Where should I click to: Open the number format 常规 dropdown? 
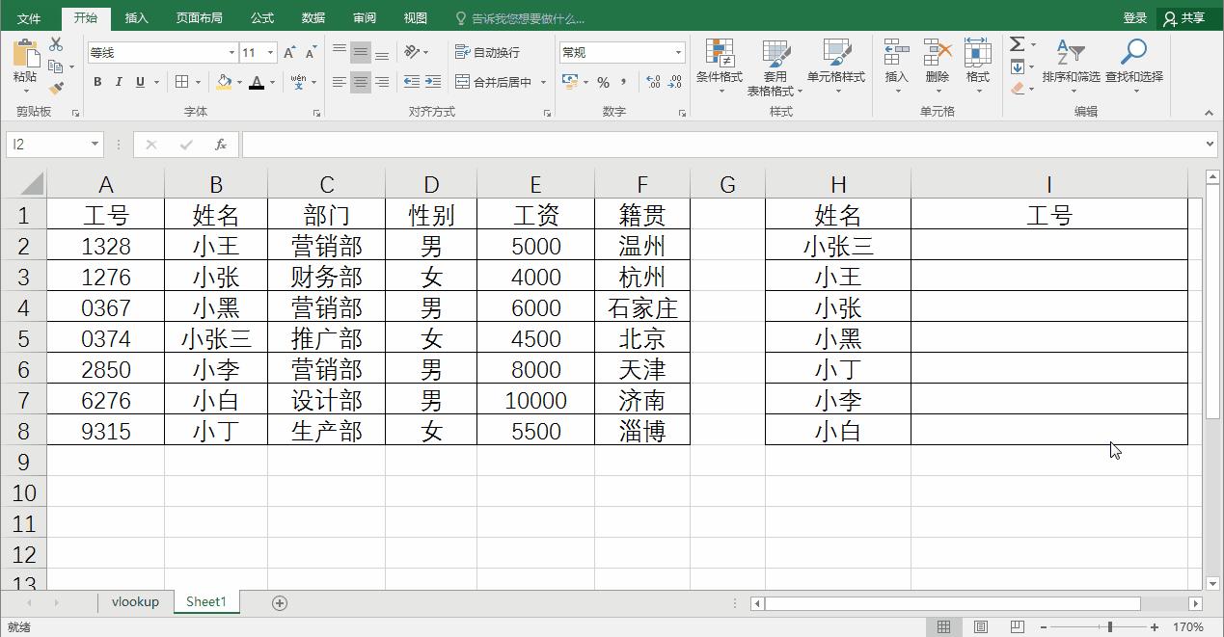coord(678,51)
